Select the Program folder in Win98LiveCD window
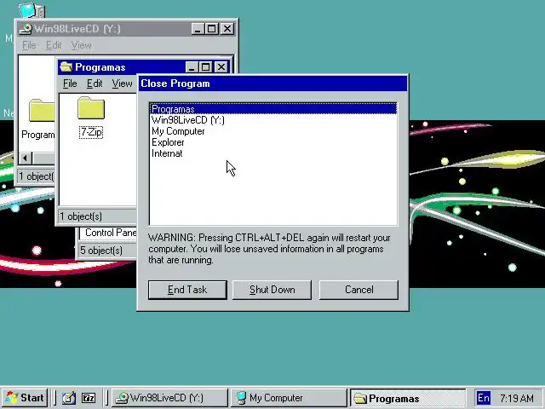The height and width of the screenshot is (409, 545). pyautogui.click(x=42, y=111)
